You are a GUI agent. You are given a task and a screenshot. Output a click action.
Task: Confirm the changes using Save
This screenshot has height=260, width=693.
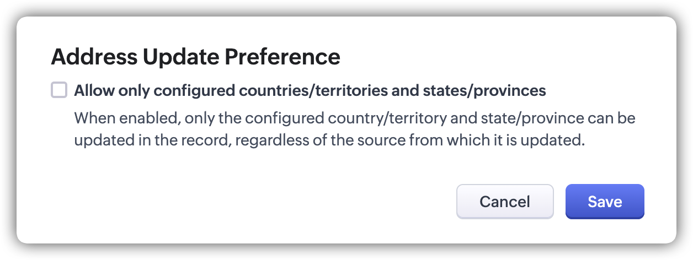(605, 202)
